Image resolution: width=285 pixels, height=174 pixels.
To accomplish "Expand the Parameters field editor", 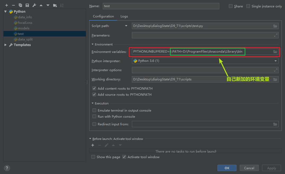I will pyautogui.click(x=276, y=35).
